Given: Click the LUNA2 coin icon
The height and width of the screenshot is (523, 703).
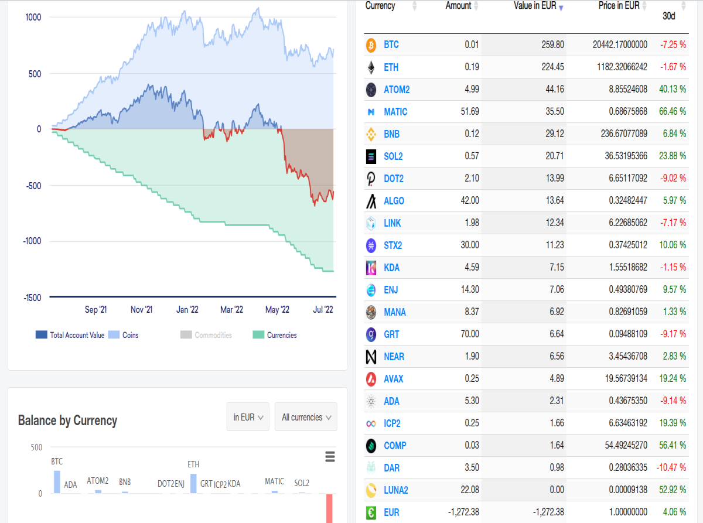Looking at the screenshot, I should pyautogui.click(x=371, y=490).
